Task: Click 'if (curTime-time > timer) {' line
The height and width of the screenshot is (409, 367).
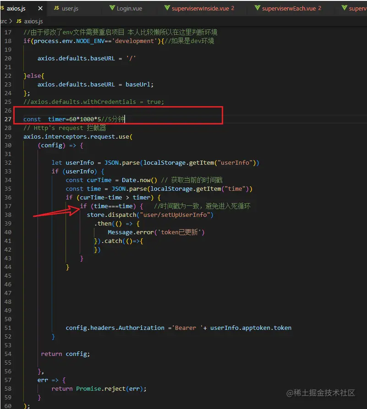Action: click(113, 198)
